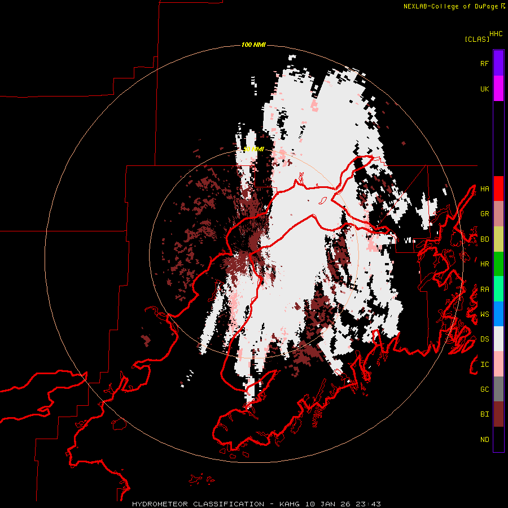This screenshot has width=508, height=508.
Task: Click the ND legend label
Action: [x=484, y=440]
